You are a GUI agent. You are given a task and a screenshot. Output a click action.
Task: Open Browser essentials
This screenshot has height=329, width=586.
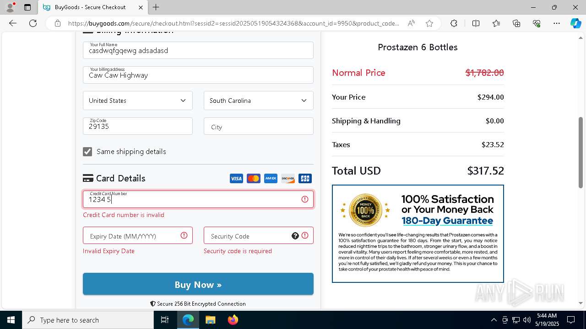537,23
